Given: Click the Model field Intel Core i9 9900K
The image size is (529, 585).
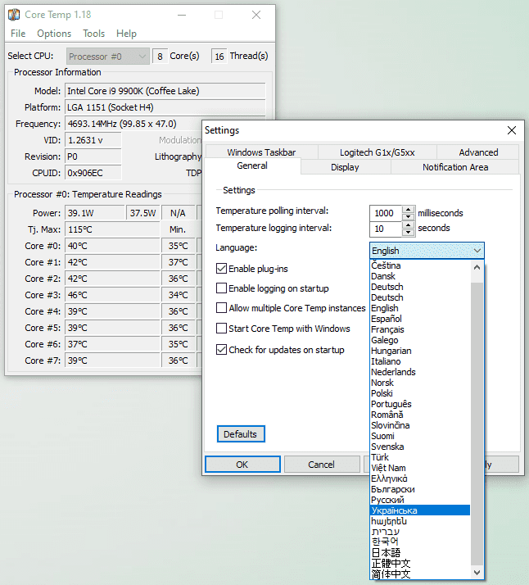Looking at the screenshot, I should [x=165, y=91].
